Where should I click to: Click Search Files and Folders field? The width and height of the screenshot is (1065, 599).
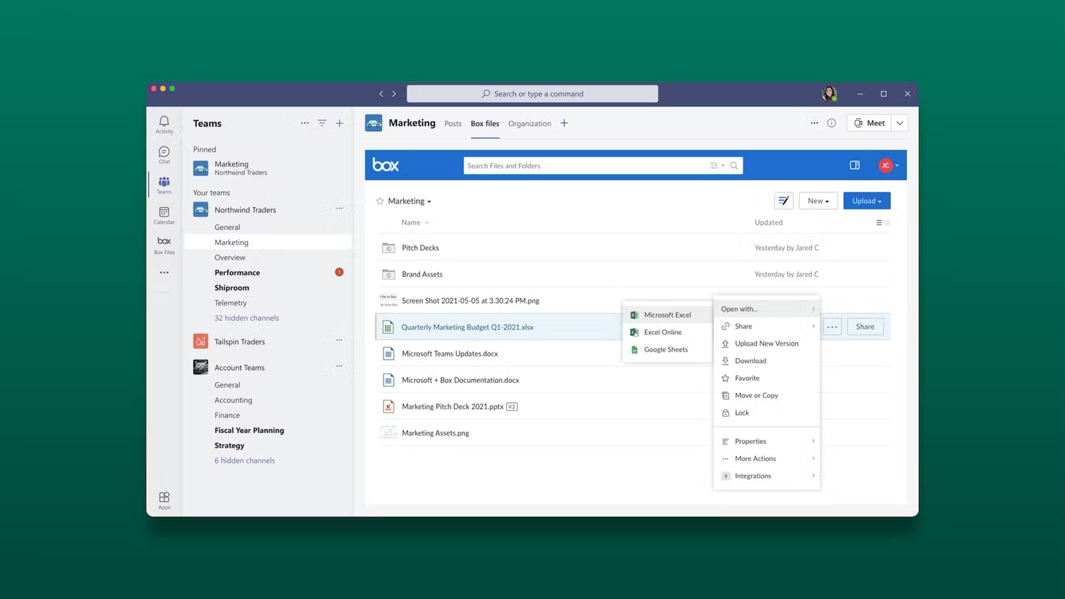603,166
